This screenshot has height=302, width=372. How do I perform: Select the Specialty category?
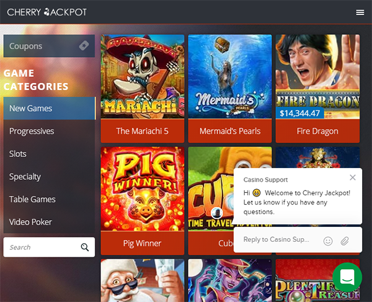[50, 177]
